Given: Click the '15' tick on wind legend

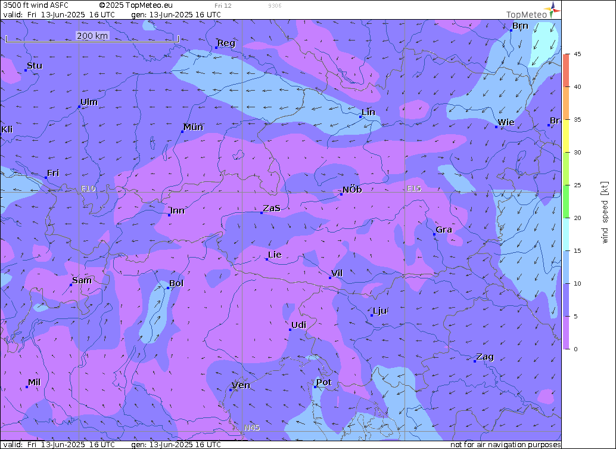Looking at the screenshot, I should pyautogui.click(x=577, y=250).
